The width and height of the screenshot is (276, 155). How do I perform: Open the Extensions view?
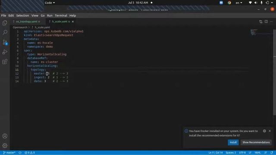pos(5,62)
